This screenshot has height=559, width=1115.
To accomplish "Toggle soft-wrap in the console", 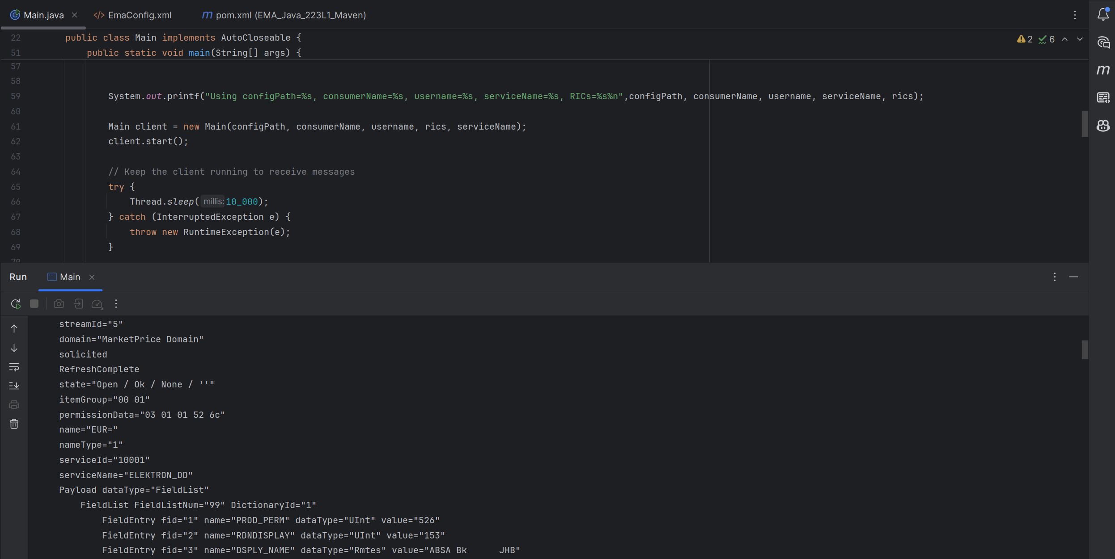I will click(x=14, y=367).
